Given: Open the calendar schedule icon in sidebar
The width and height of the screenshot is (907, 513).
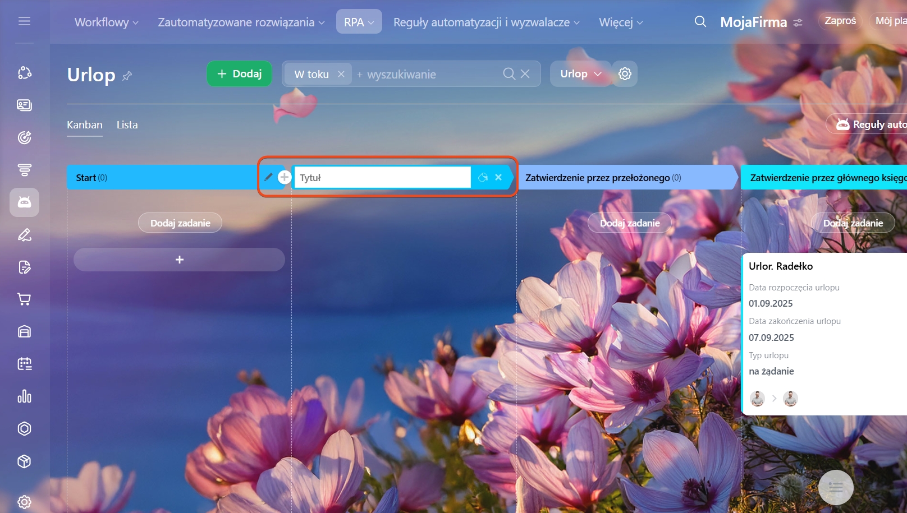Looking at the screenshot, I should tap(24, 364).
